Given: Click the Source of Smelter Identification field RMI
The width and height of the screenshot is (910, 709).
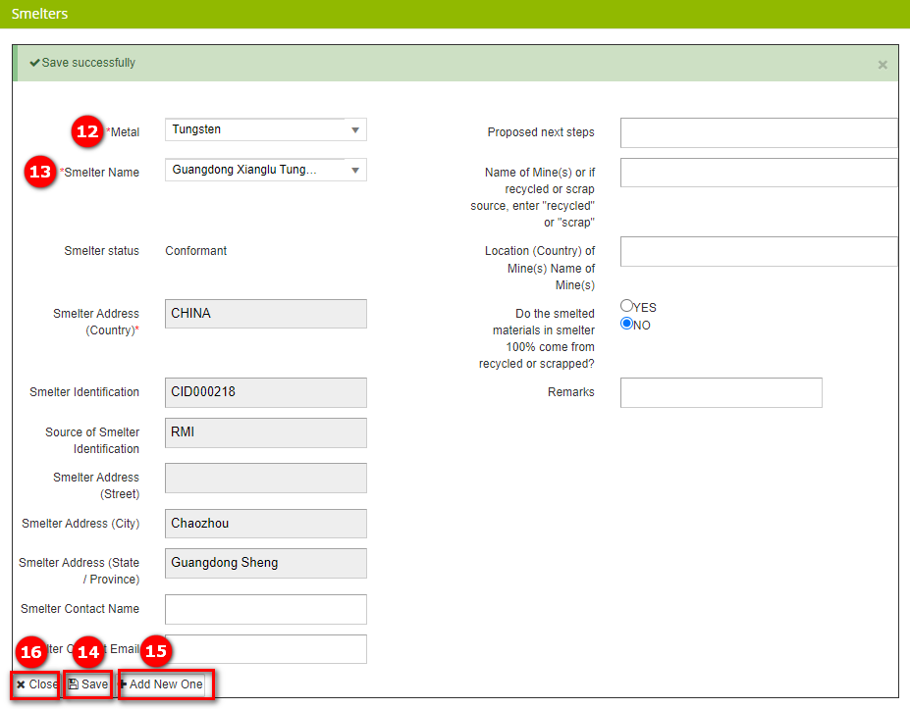Looking at the screenshot, I should (x=266, y=432).
